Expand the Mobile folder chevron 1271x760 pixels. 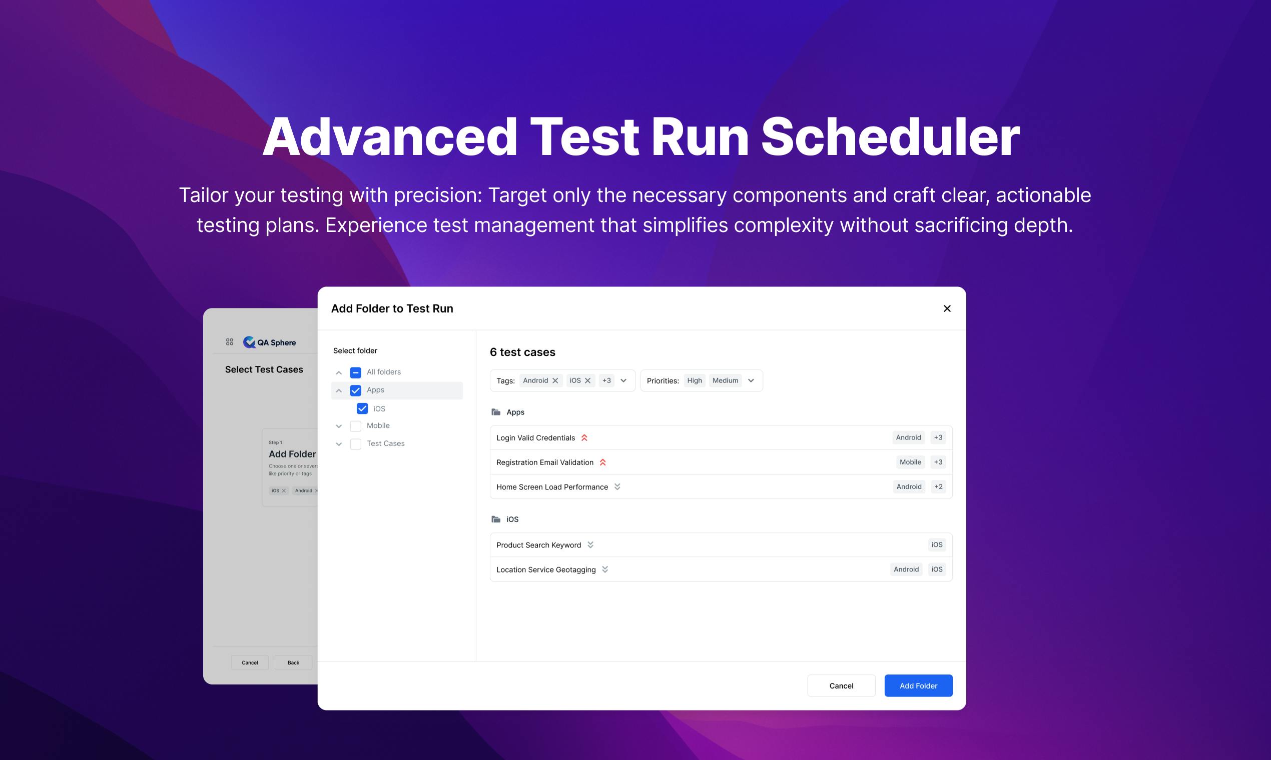point(339,426)
